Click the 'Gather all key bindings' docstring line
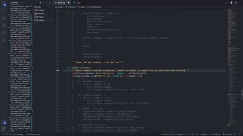Viewport: 243px width, 136px height. coord(97,62)
